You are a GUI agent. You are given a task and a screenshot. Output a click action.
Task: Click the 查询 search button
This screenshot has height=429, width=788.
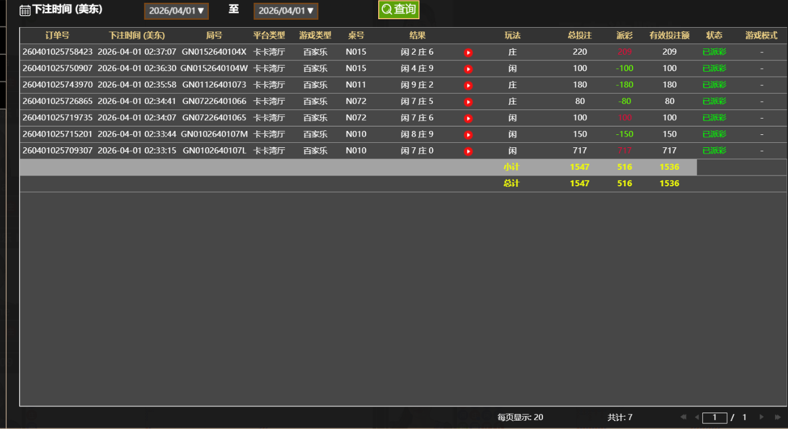pos(399,10)
